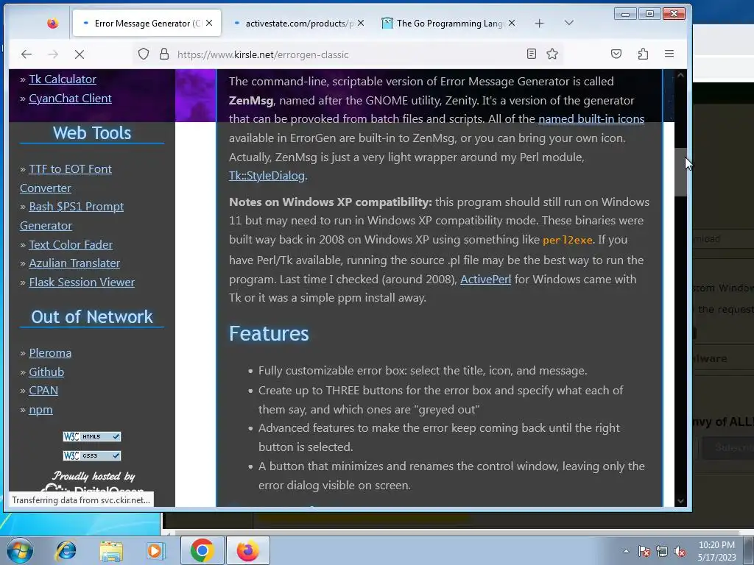Click the page scrollbar up arrow
Screen dimensions: 754x565
[680, 75]
